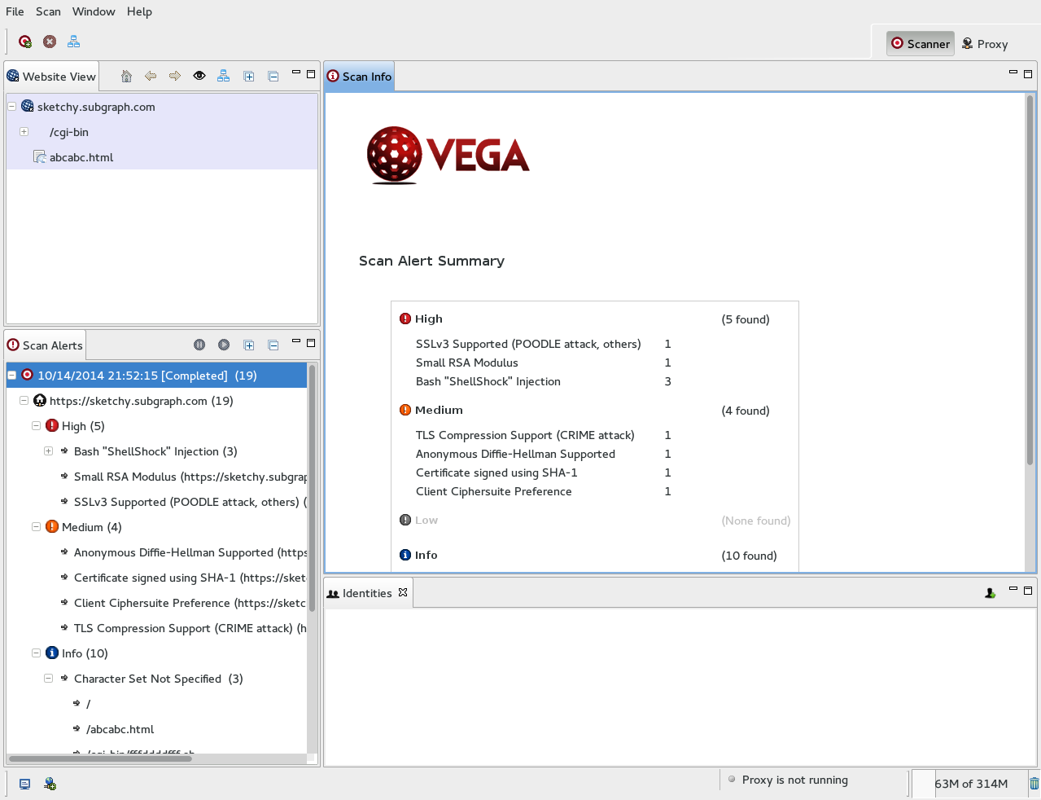
Task: Expand all nodes in Scan Alerts panel
Action: coord(249,345)
